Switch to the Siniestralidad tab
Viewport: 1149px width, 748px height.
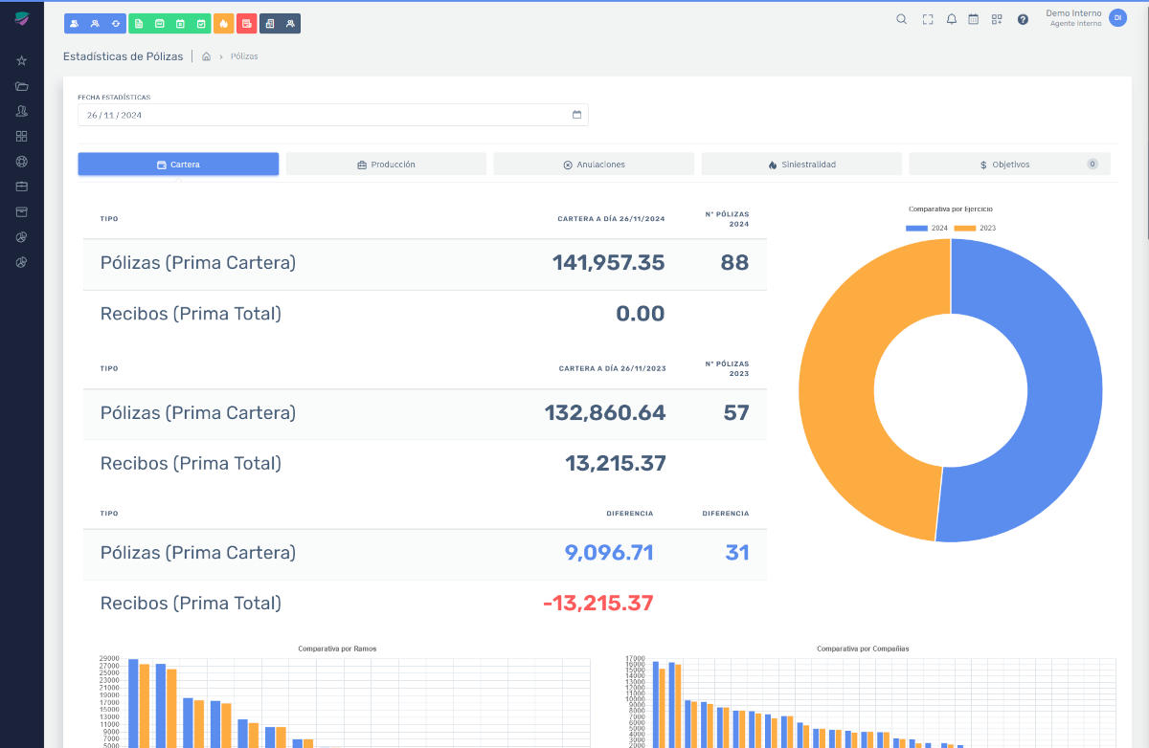point(802,163)
